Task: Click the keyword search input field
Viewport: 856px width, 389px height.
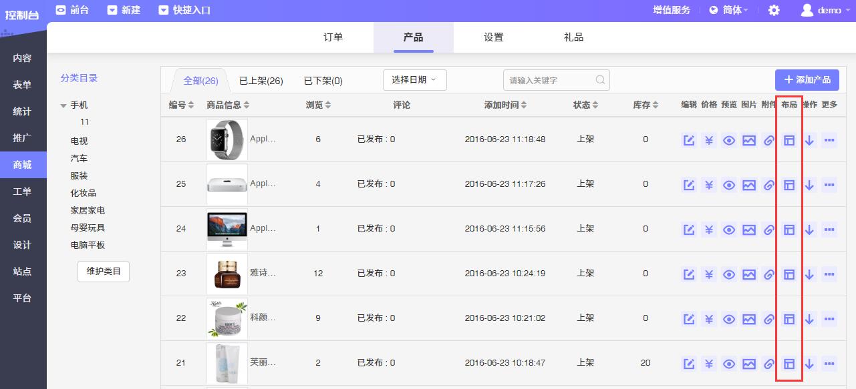Action: 556,80
